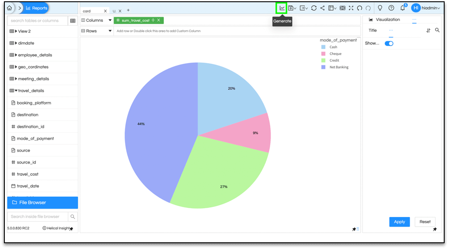Expand the View 2 table
The image size is (449, 248).
click(16, 31)
